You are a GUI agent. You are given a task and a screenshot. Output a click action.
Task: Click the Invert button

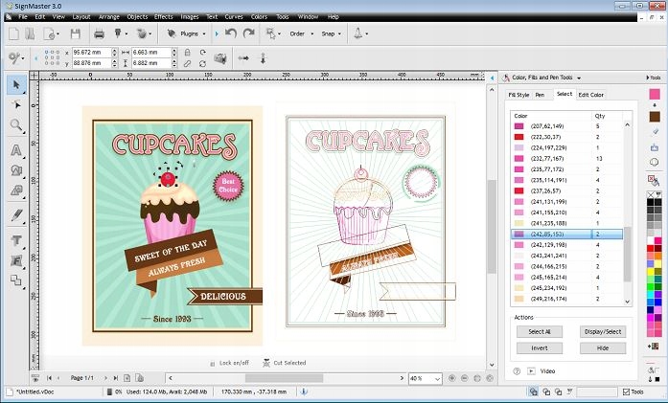pos(540,347)
